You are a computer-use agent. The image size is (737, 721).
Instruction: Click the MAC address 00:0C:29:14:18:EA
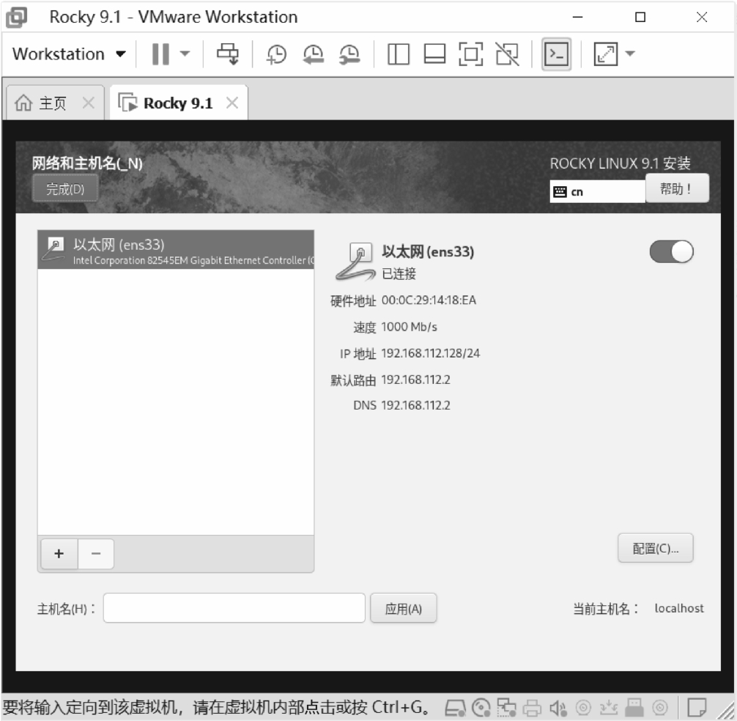coord(429,300)
